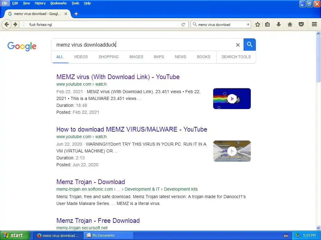Image resolution: width=321 pixels, height=240 pixels.
Task: Click the page scrollbar down arrow
Action: point(318,228)
